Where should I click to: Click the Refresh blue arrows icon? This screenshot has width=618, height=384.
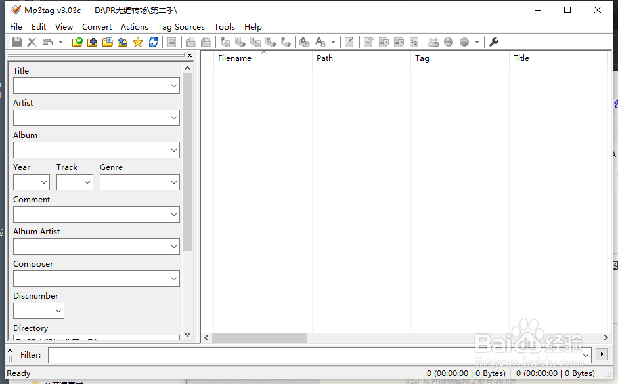click(153, 42)
